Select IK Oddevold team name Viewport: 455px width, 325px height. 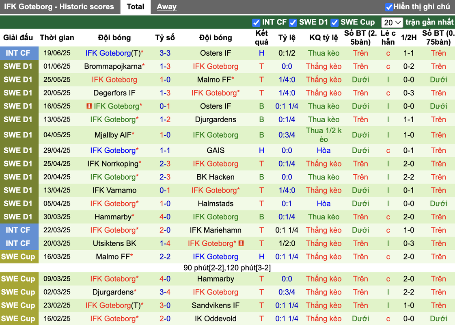pyautogui.click(x=216, y=319)
